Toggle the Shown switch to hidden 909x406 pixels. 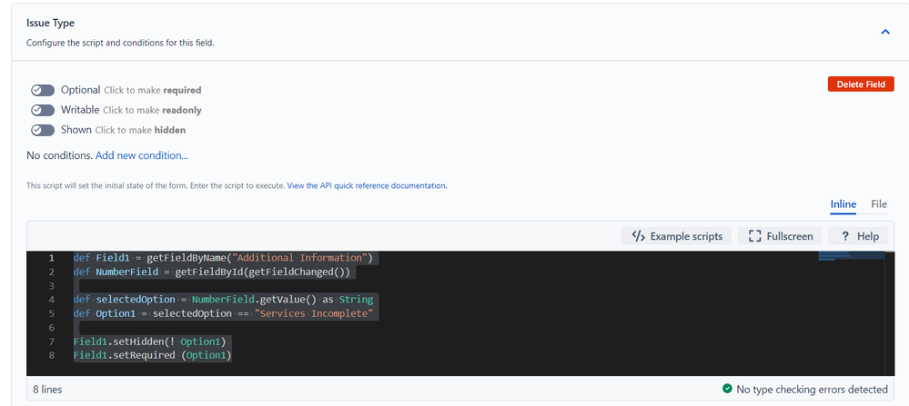43,130
